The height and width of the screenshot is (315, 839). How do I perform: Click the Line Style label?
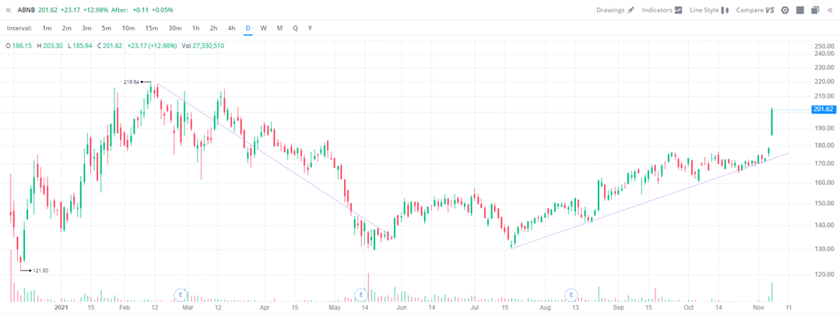tap(704, 9)
